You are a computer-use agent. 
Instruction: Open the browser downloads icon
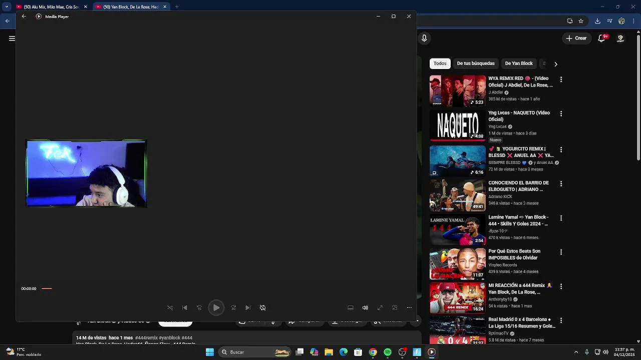click(x=597, y=21)
